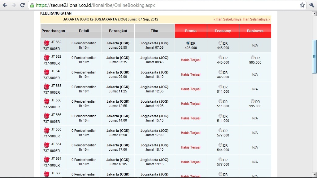Click departure time Jumat 18:05
The image size is (317, 178).
tap(118, 164)
